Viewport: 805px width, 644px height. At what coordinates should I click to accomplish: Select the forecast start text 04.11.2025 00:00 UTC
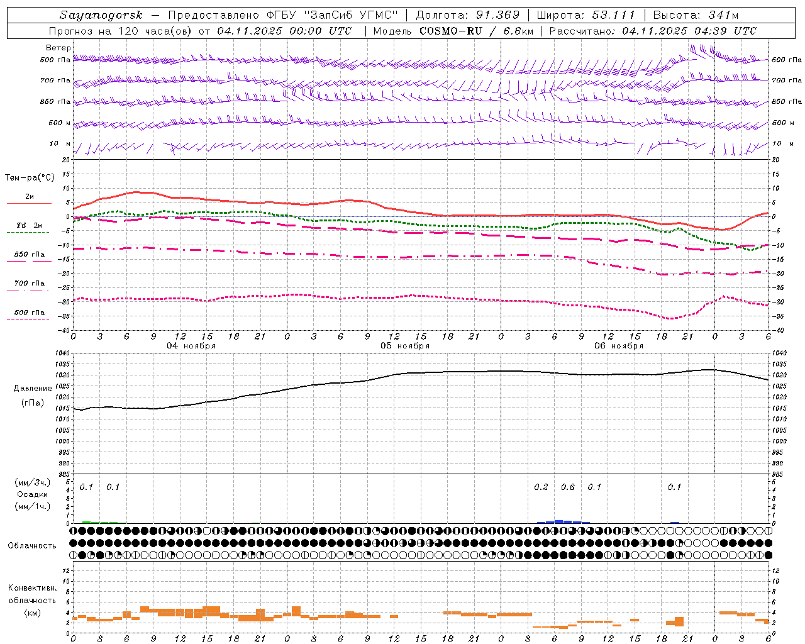click(x=284, y=31)
